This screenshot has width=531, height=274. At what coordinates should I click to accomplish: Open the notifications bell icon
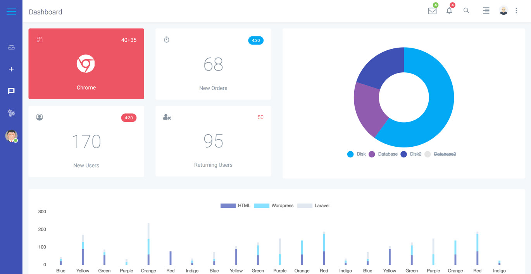449,11
